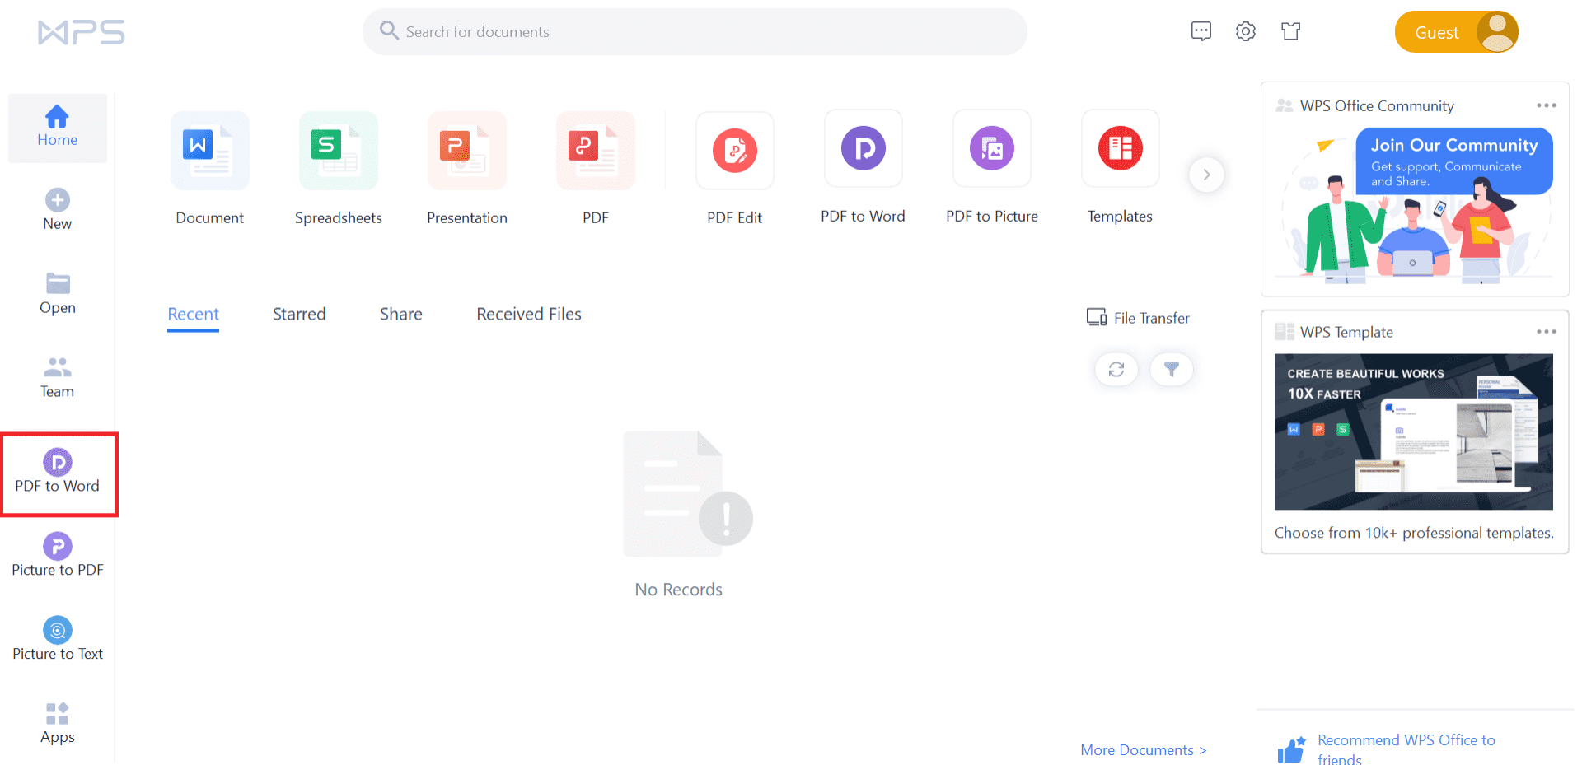Open the Open folder in sidebar
The width and height of the screenshot is (1582, 765).
[58, 294]
